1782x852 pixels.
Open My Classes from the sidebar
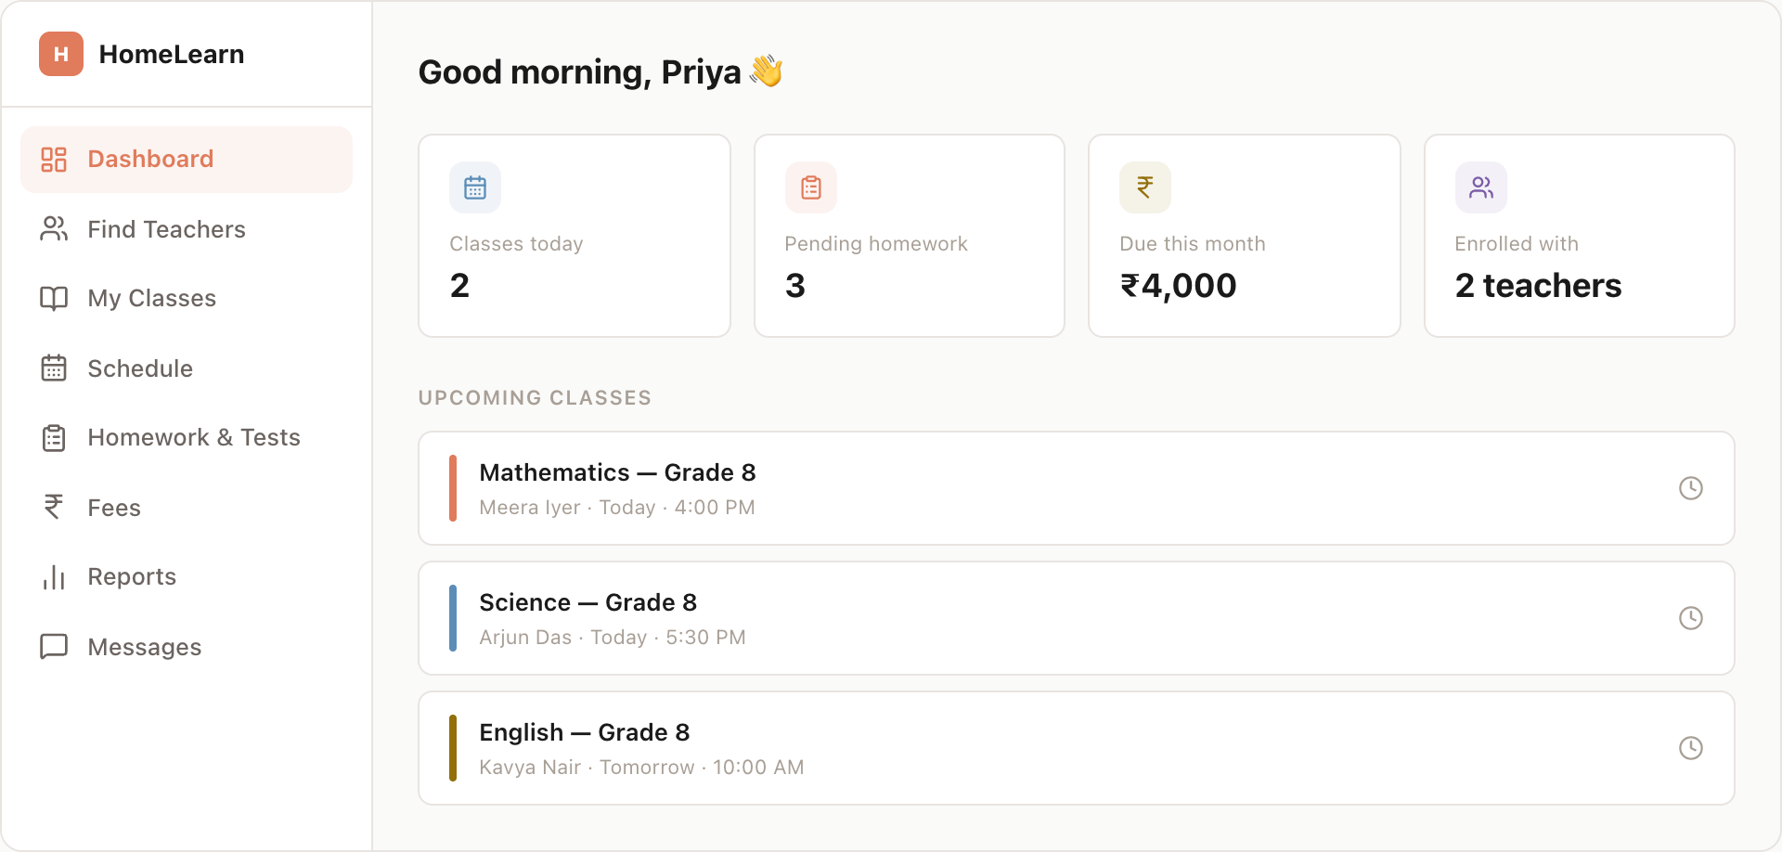coord(151,298)
